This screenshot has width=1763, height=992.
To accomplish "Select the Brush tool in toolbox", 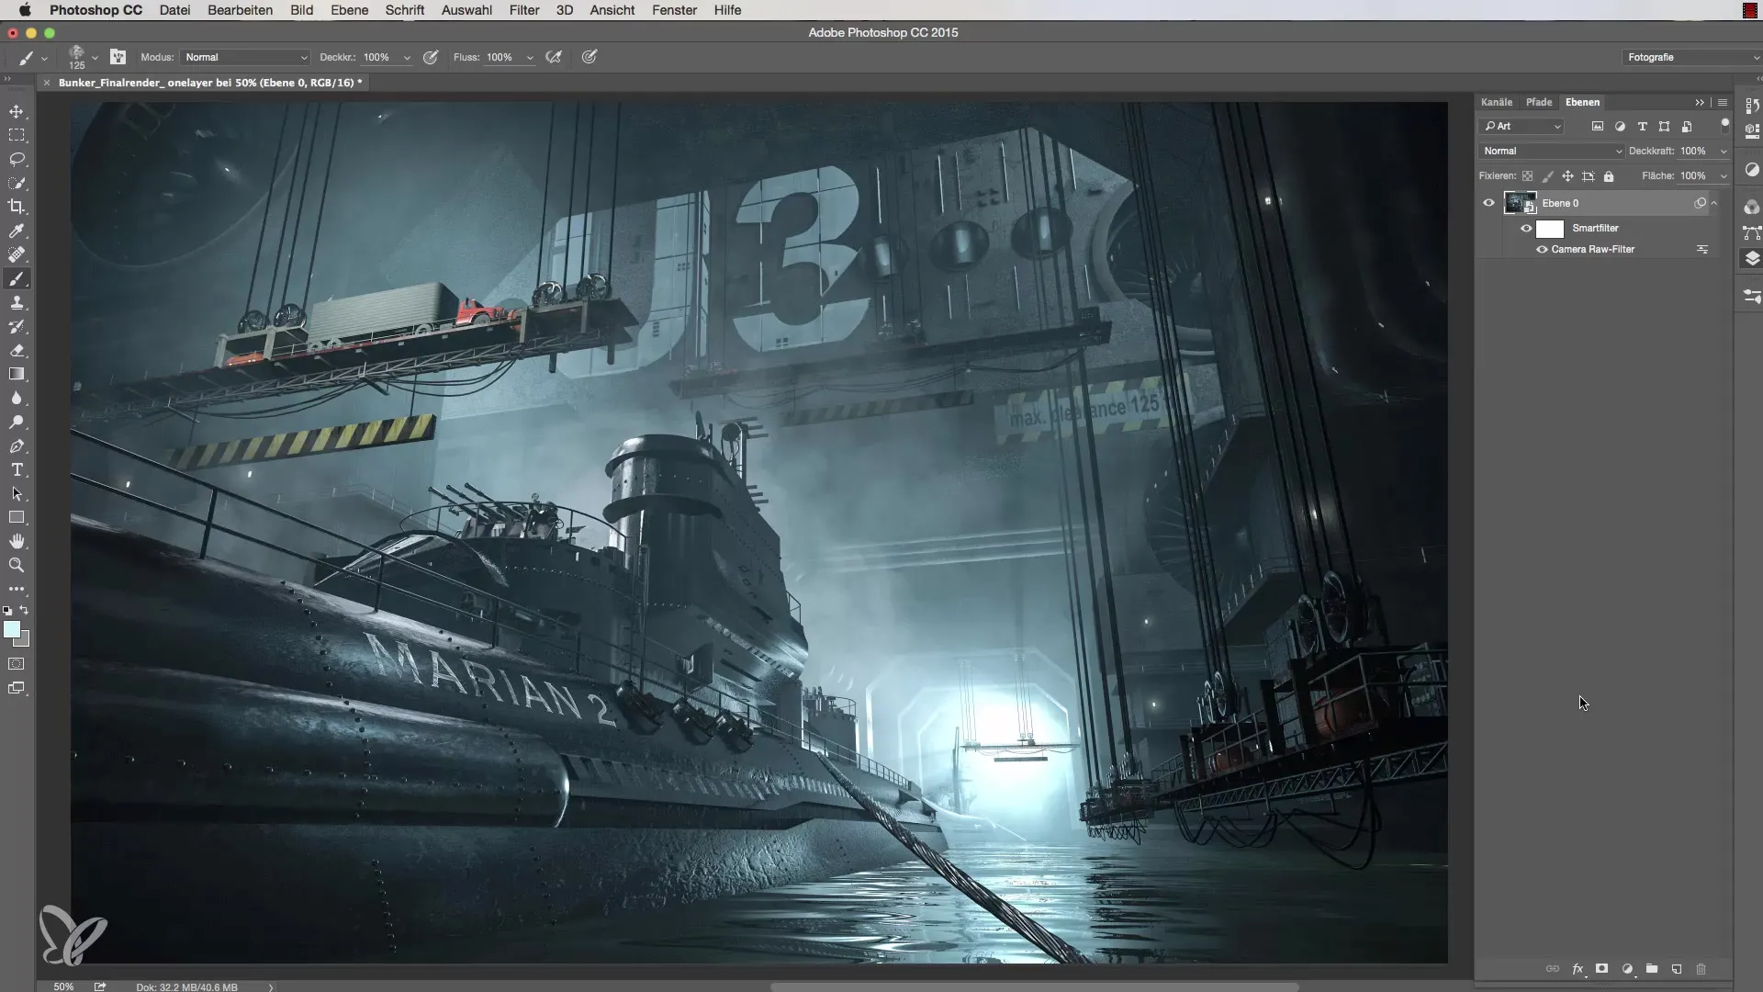I will pos(17,279).
